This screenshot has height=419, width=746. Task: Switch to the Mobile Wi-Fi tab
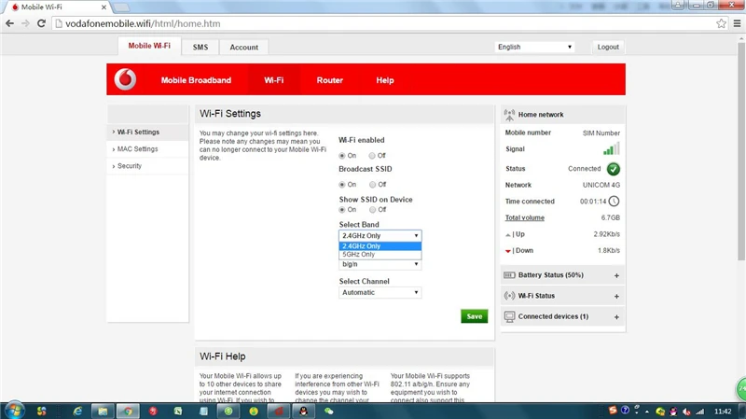click(149, 46)
